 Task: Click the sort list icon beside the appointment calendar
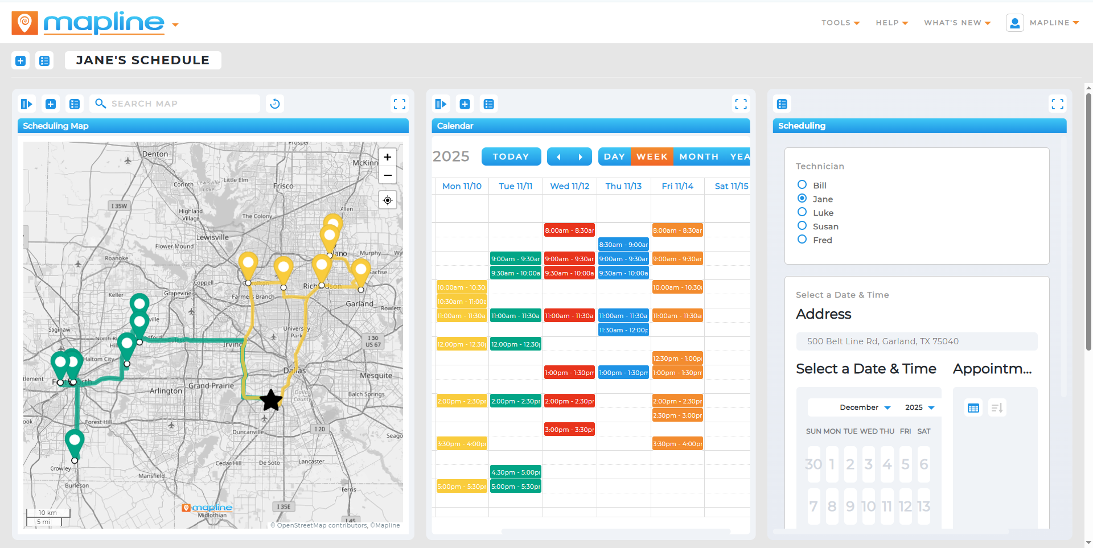pos(996,407)
